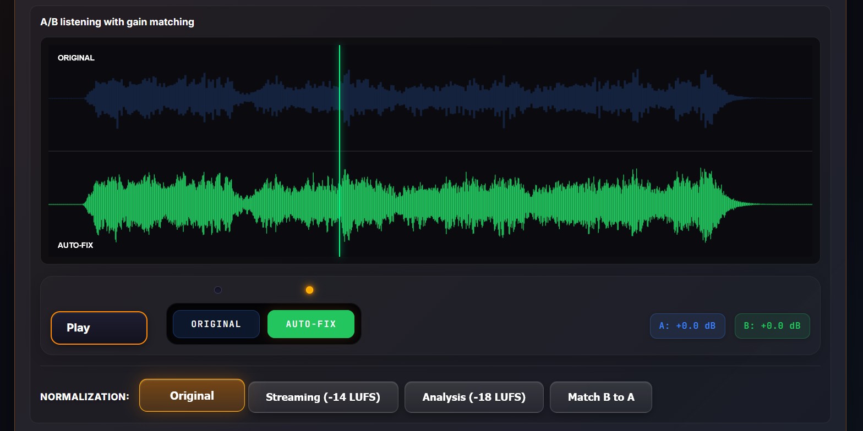Click the A: +0.0 dB gain badge
Viewport: 863px width, 431px height.
pyautogui.click(x=687, y=326)
